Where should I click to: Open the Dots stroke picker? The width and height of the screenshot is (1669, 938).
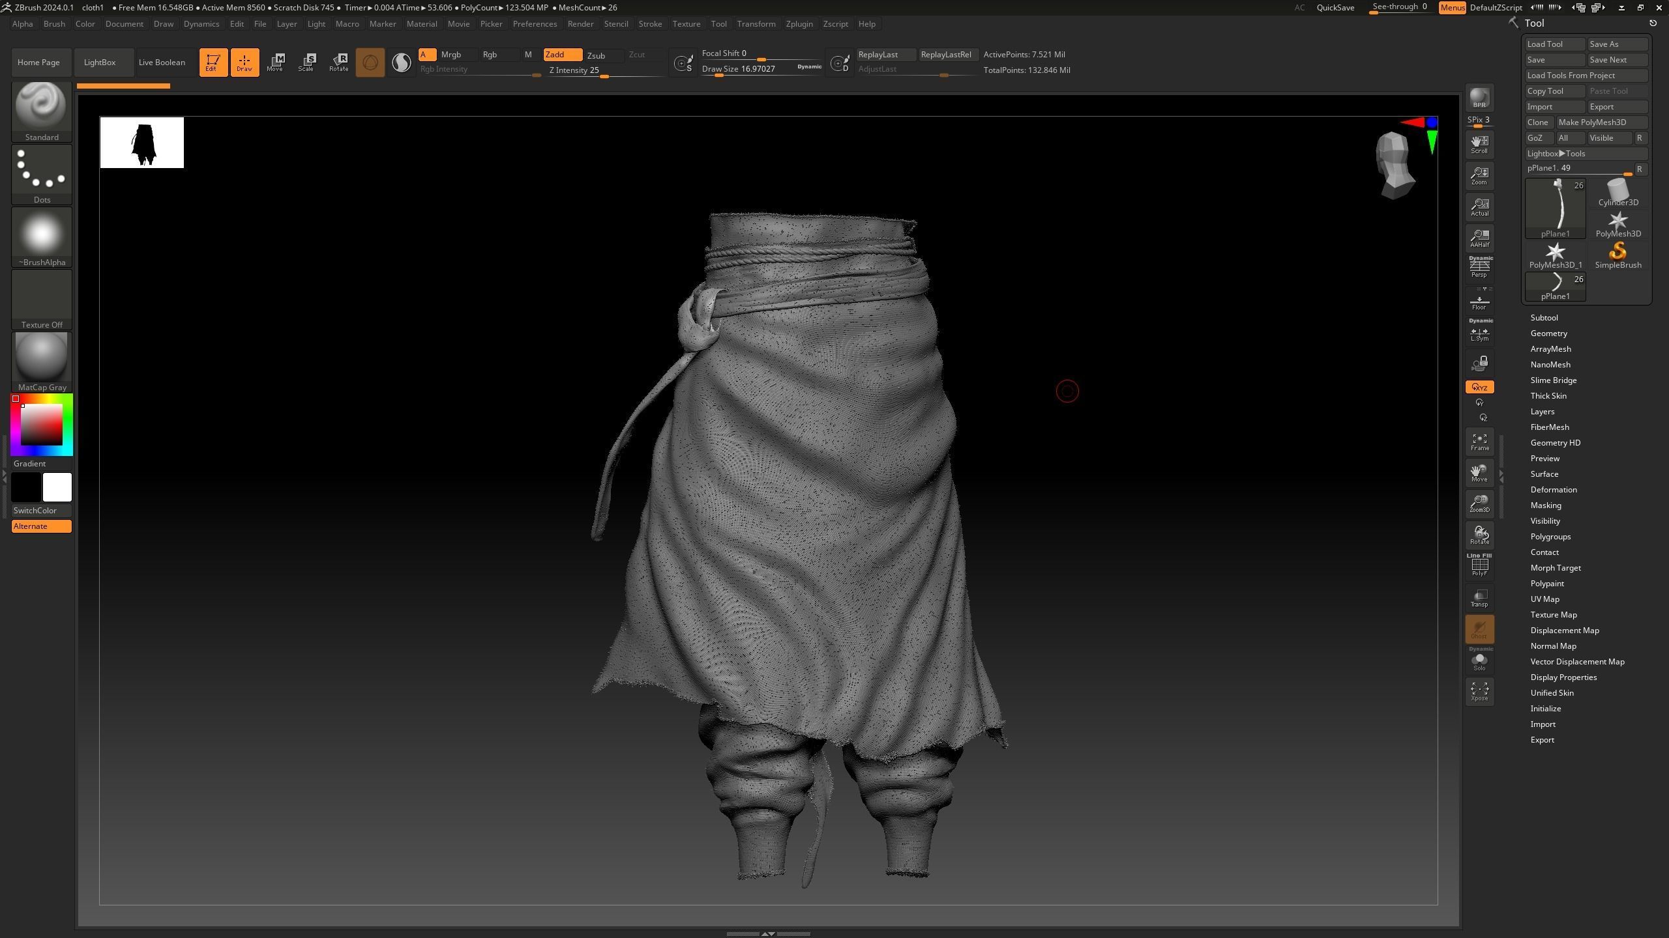pyautogui.click(x=42, y=174)
